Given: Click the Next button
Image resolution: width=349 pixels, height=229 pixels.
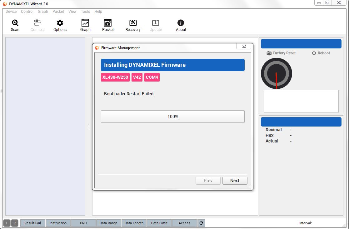Looking at the screenshot, I should (235, 181).
